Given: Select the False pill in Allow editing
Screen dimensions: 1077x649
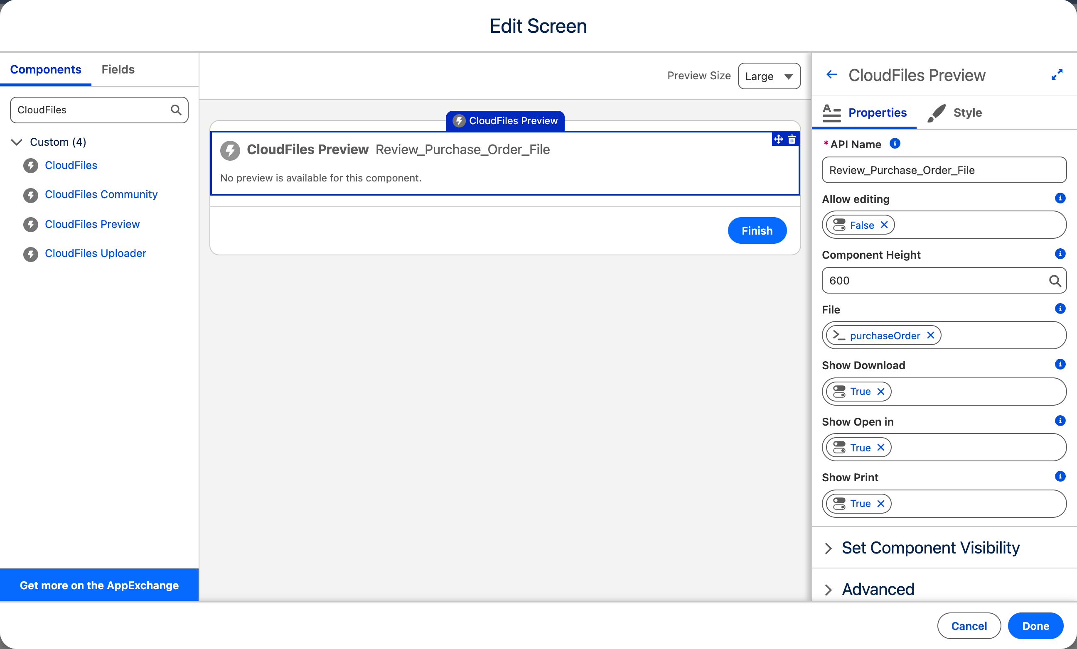Looking at the screenshot, I should 860,225.
